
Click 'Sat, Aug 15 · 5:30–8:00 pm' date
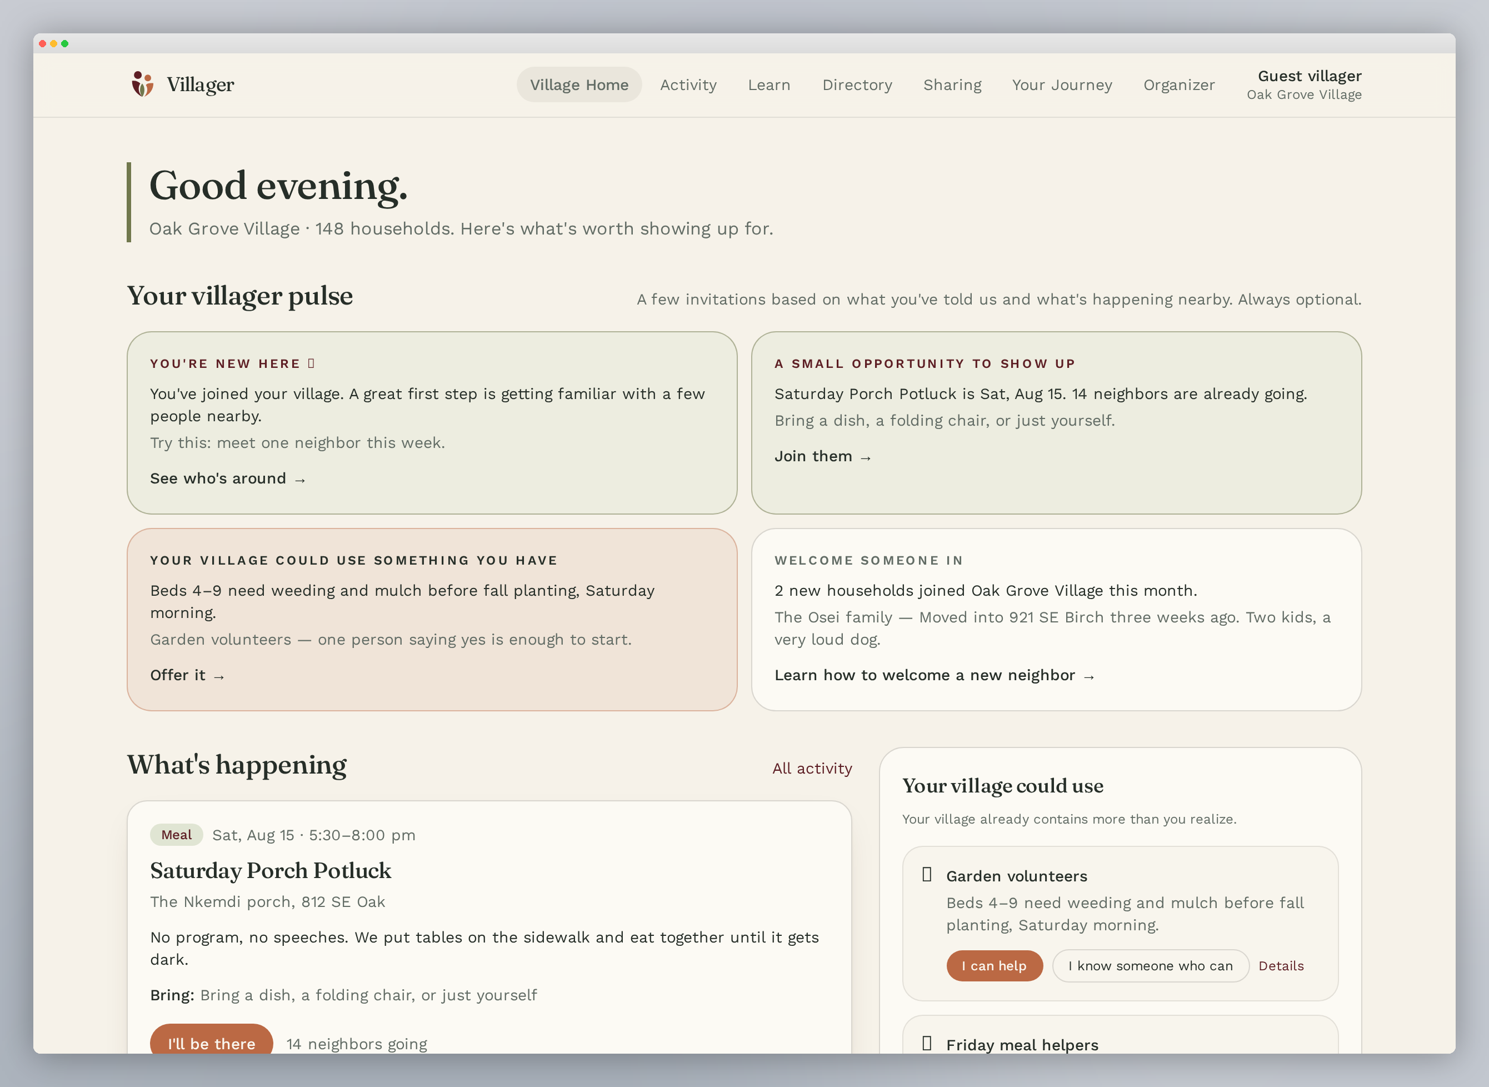coord(313,835)
